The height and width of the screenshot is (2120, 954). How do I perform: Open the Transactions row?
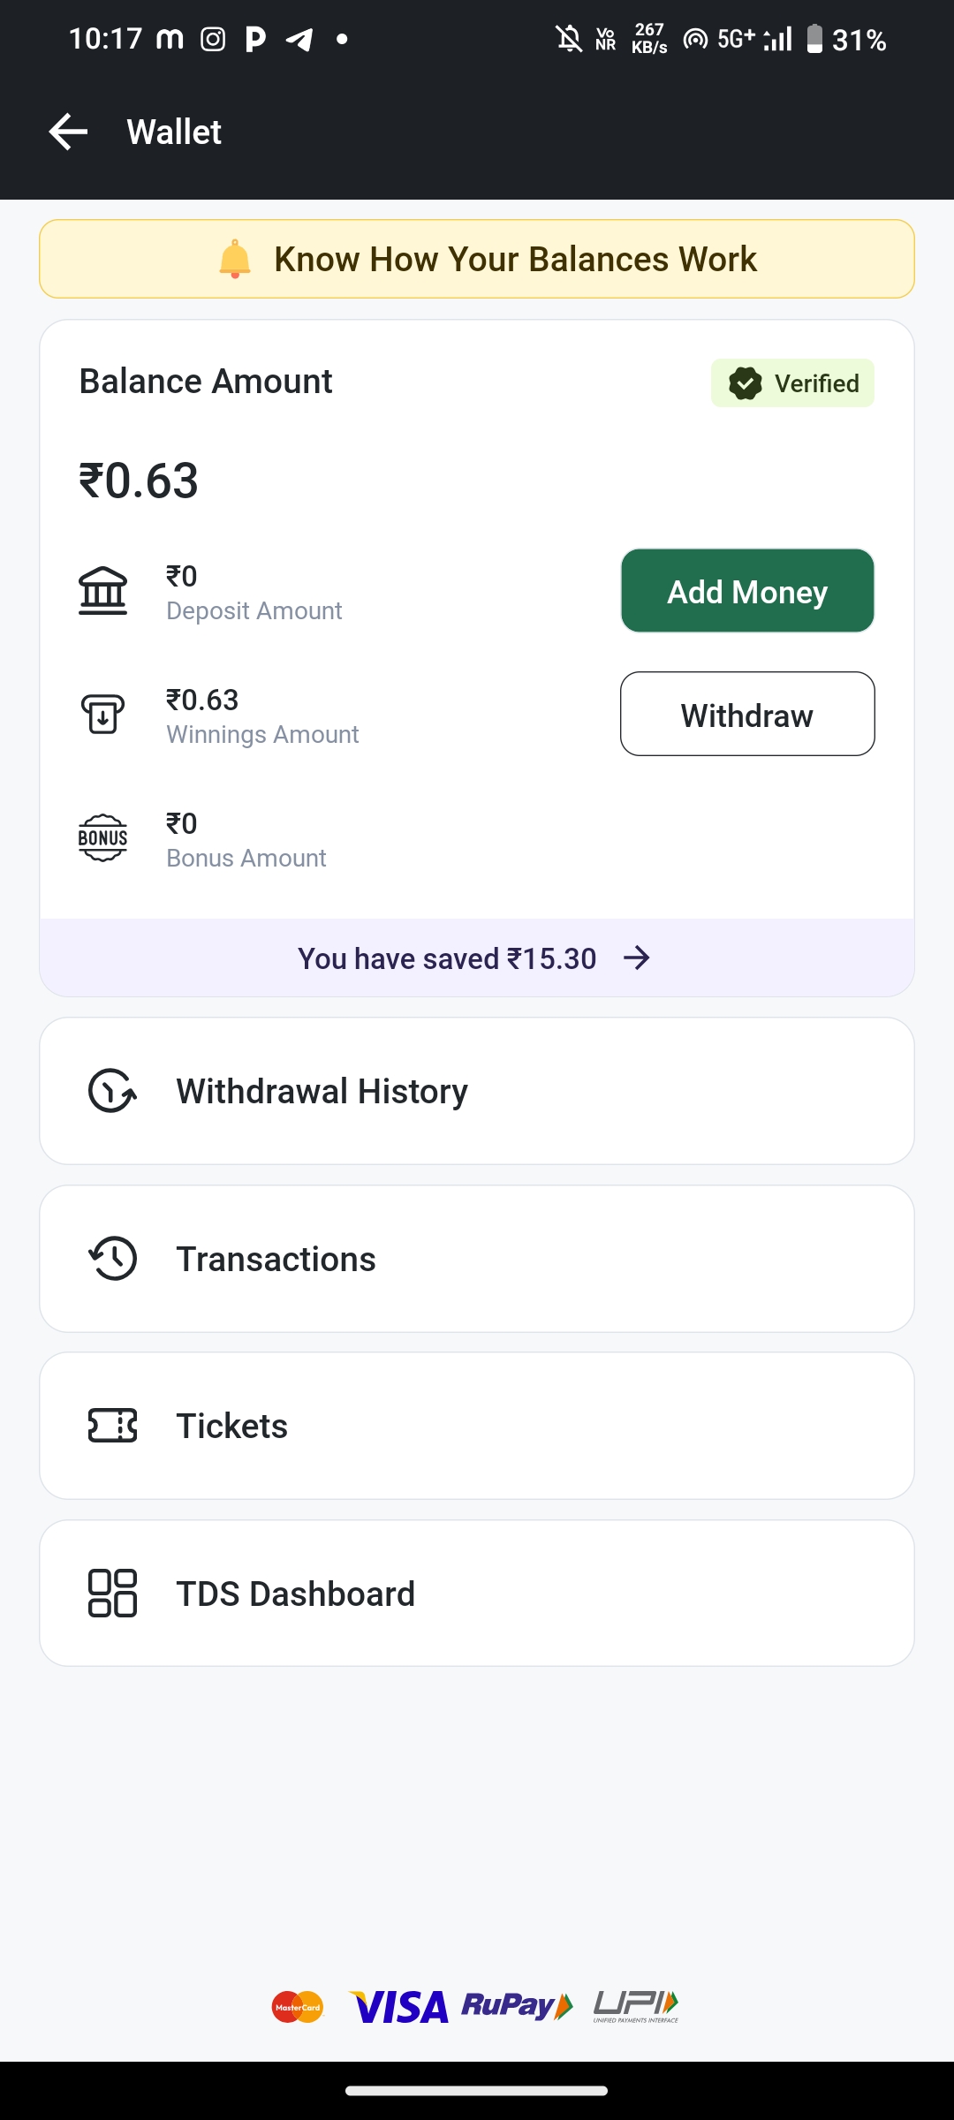(477, 1259)
